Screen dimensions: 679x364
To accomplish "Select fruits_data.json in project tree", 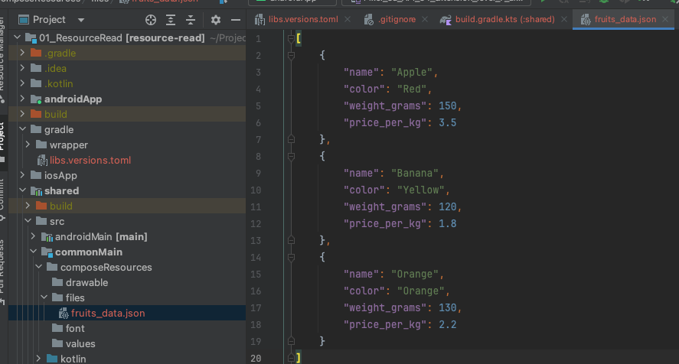I will pos(108,313).
